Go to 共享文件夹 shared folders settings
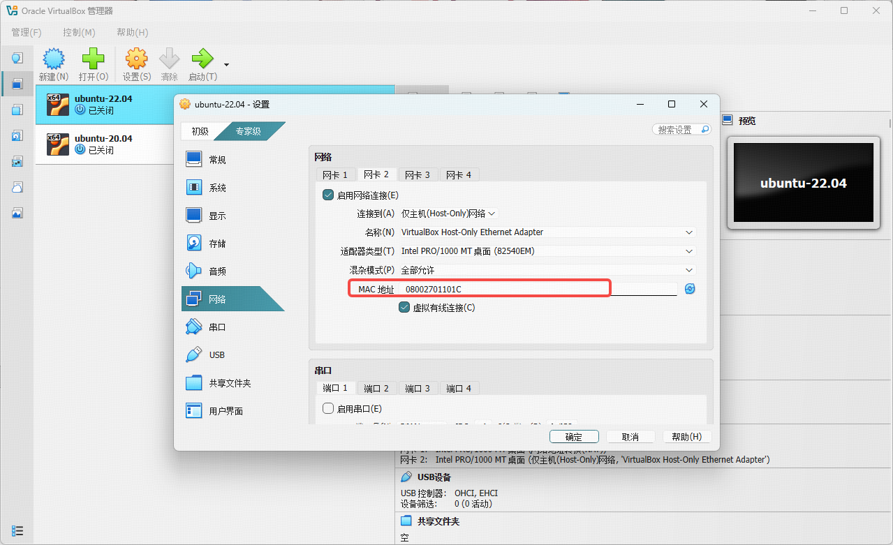Image resolution: width=893 pixels, height=545 pixels. point(229,383)
